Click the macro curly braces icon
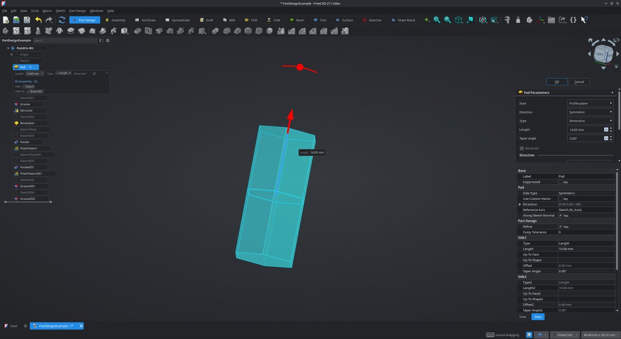This screenshot has height=339, width=621. (x=573, y=20)
